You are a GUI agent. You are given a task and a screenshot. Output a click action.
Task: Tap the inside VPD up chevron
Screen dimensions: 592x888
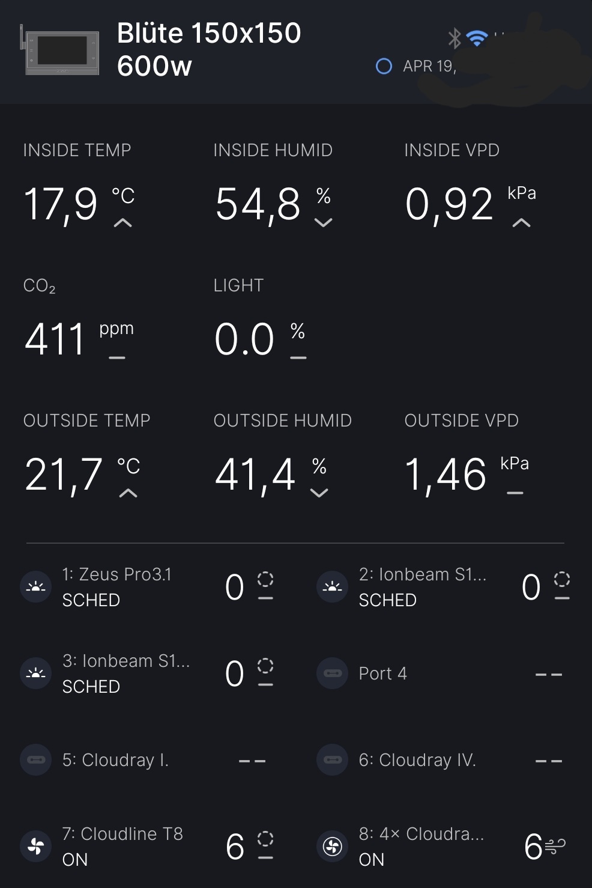tap(521, 223)
